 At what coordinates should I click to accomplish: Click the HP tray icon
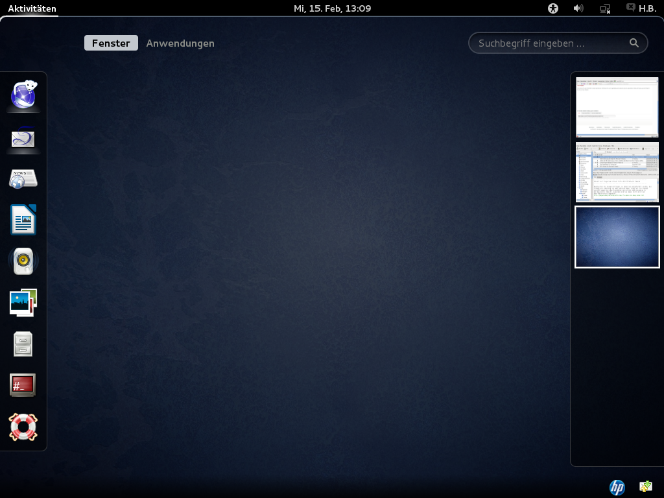(x=617, y=487)
